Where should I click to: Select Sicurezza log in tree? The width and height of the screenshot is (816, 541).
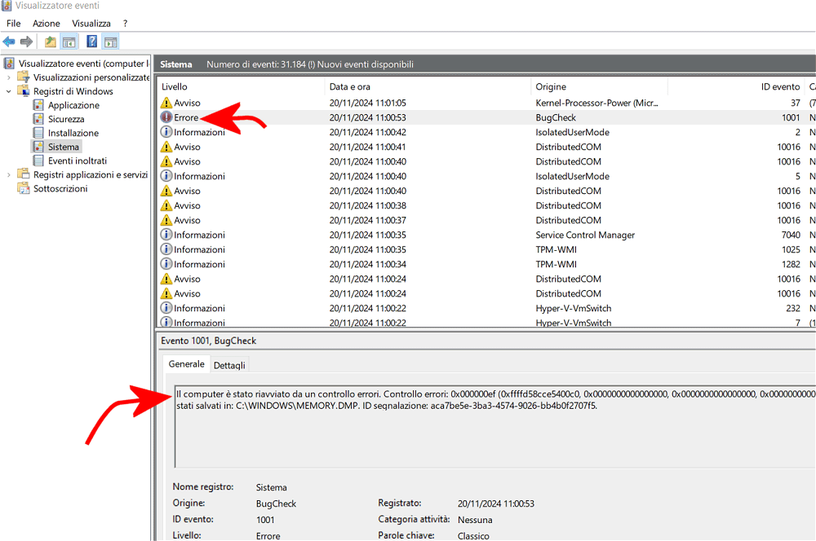(x=66, y=119)
